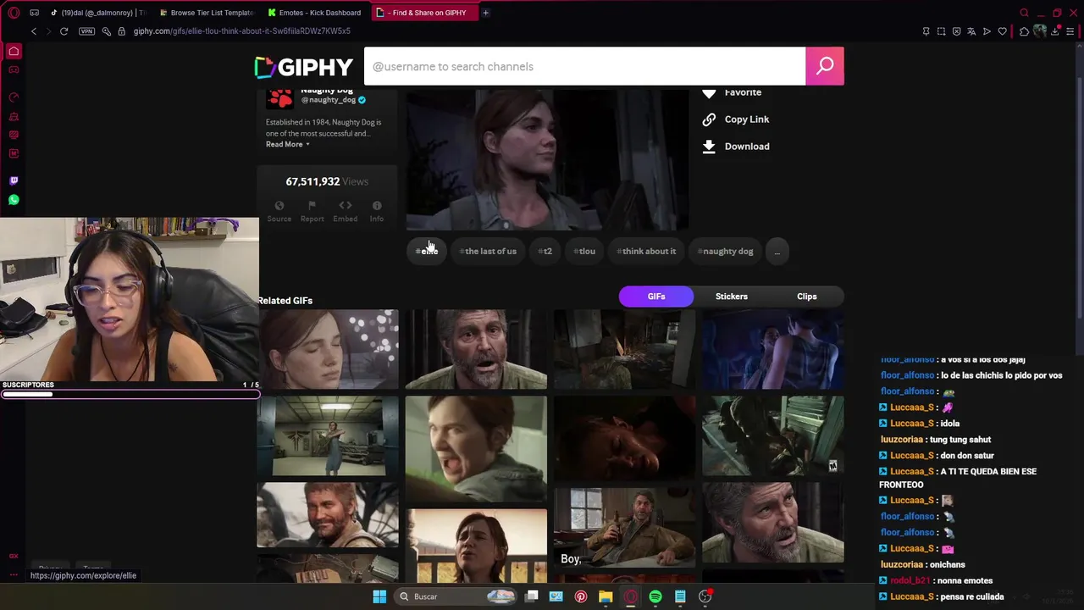Click the translate page icon

click(x=971, y=31)
